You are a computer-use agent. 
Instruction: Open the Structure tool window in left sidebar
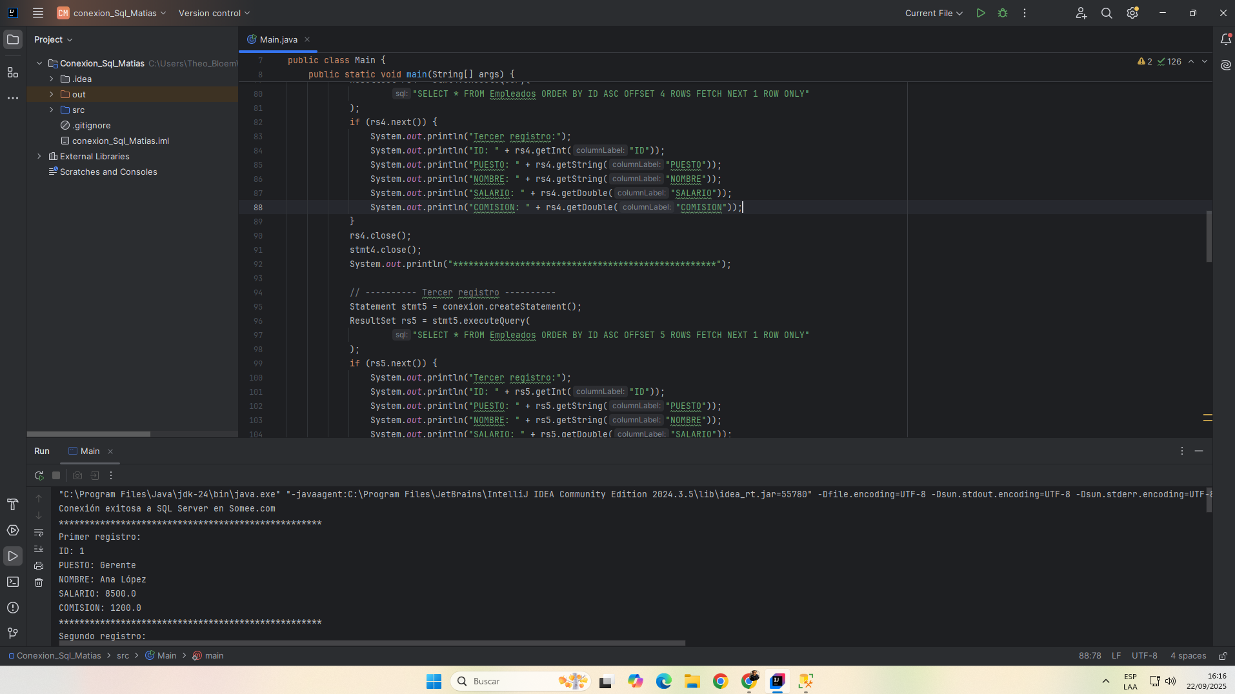point(12,72)
